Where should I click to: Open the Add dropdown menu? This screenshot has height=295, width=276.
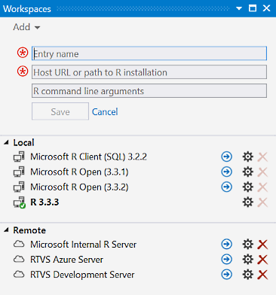pyautogui.click(x=26, y=27)
